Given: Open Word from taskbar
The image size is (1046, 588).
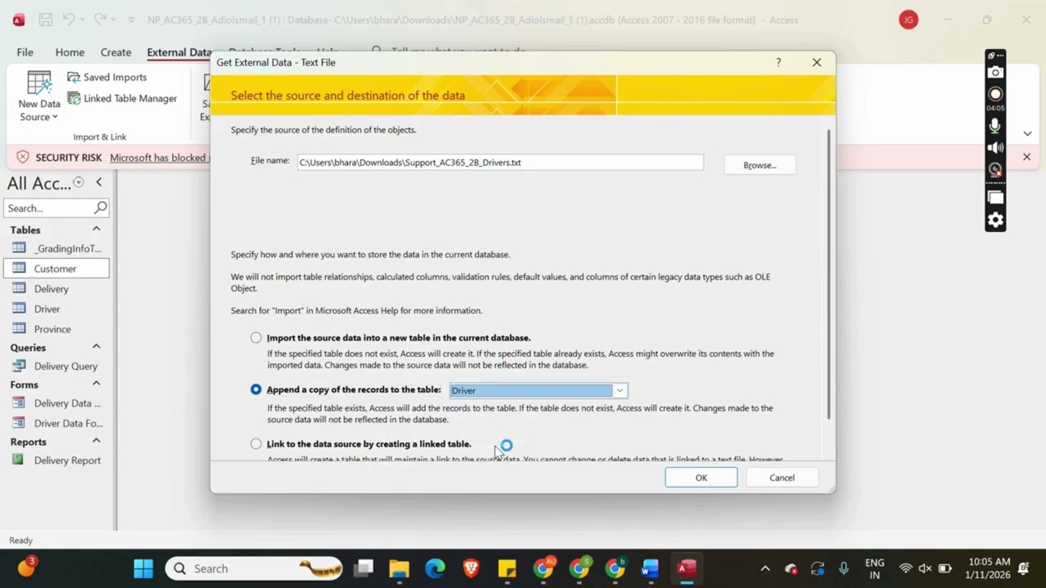Looking at the screenshot, I should [650, 568].
